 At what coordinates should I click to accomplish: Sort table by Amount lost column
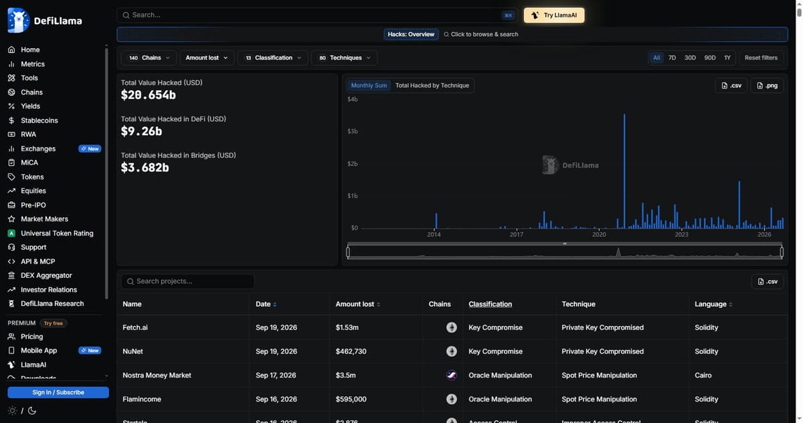tap(358, 304)
